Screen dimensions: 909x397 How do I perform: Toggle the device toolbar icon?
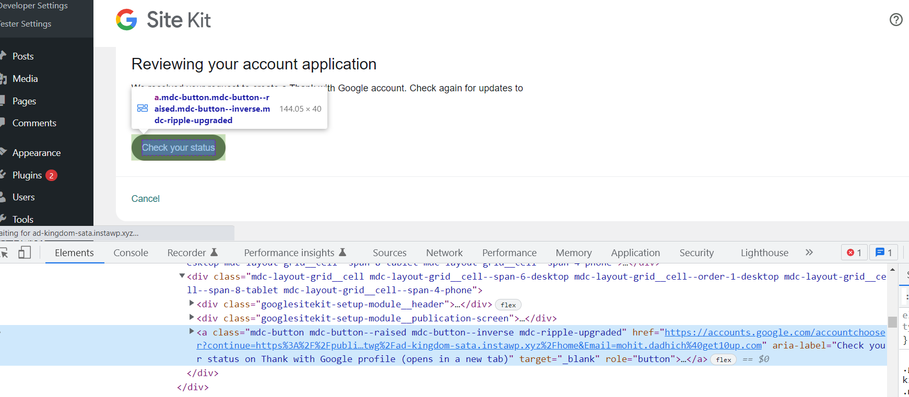[25, 252]
